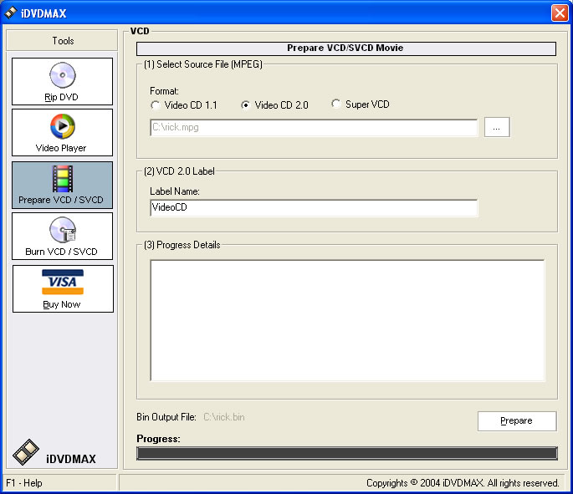The width and height of the screenshot is (573, 494).
Task: Click the Format: label
Action: [x=164, y=91]
